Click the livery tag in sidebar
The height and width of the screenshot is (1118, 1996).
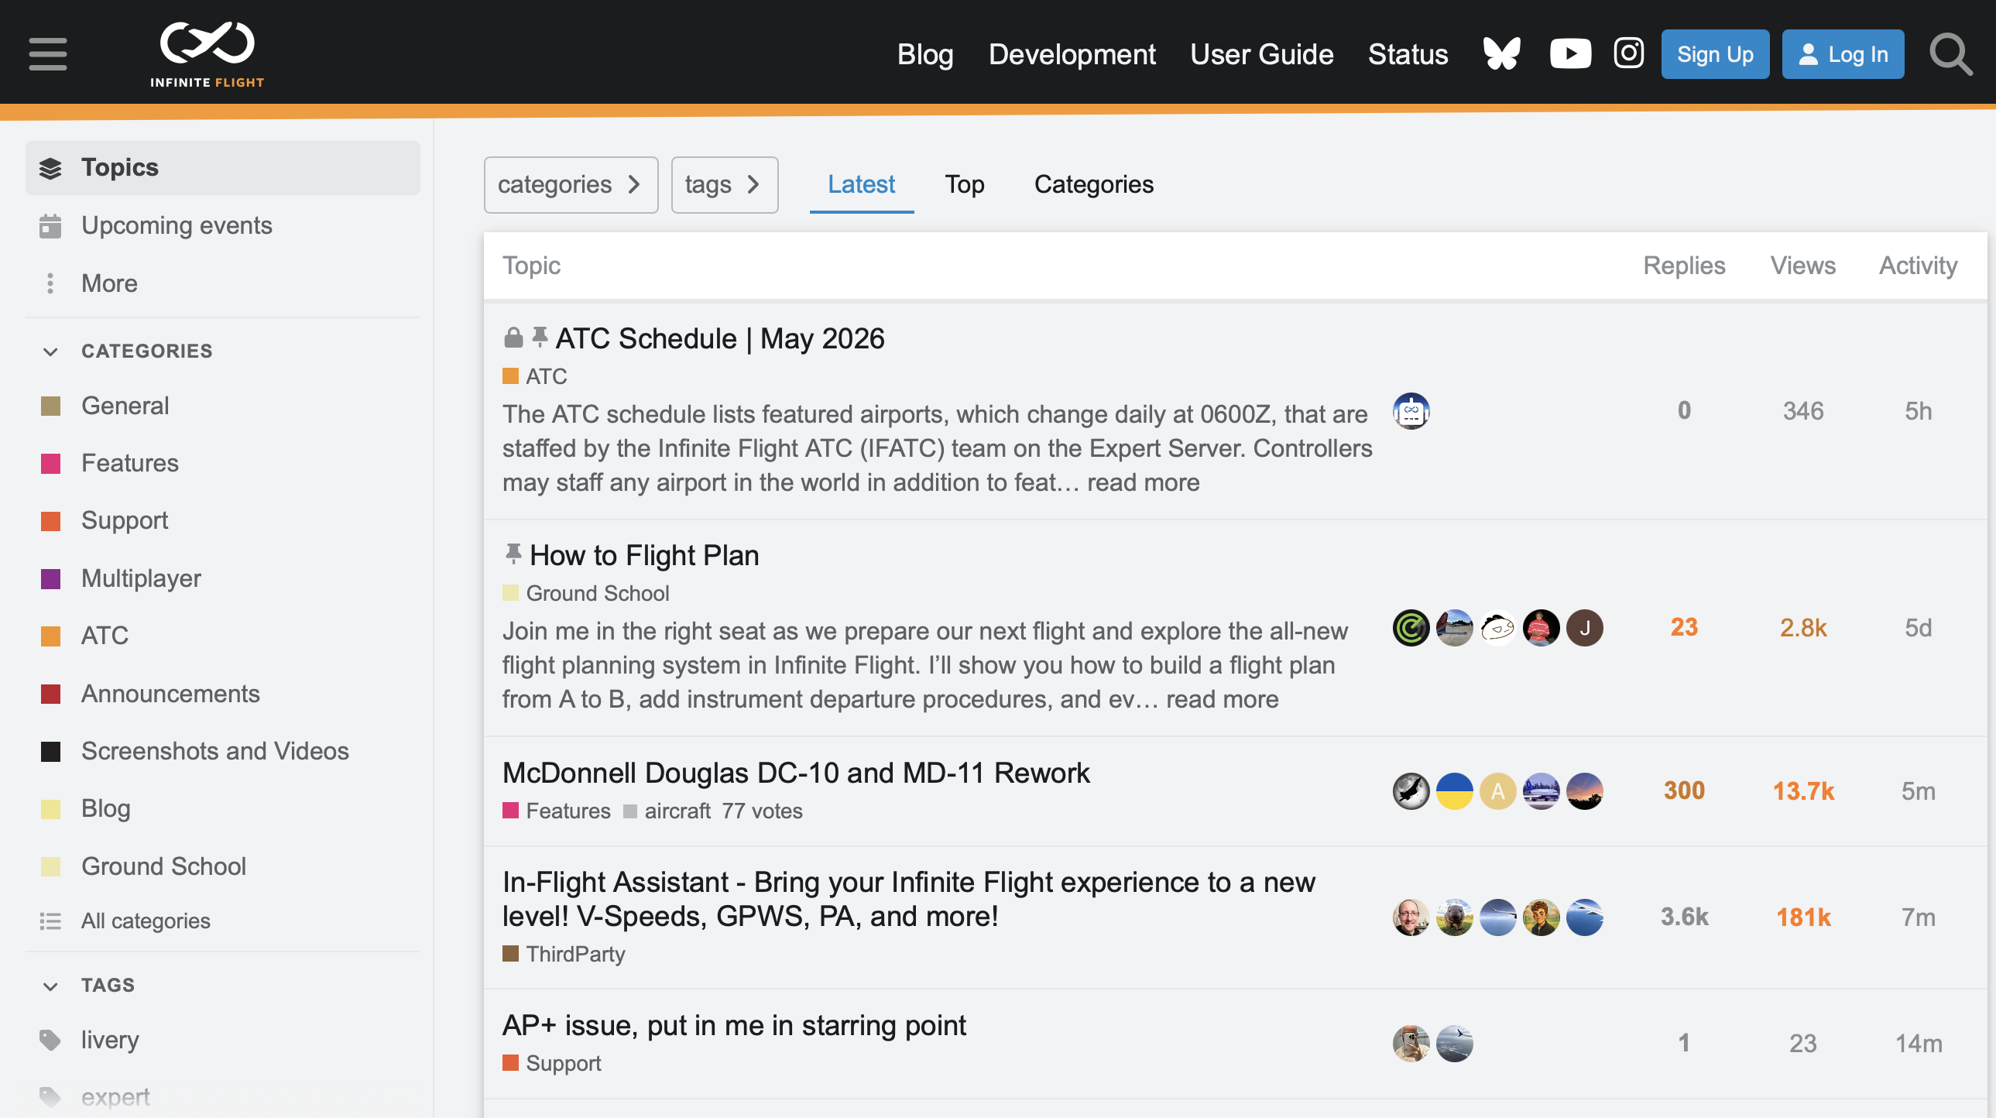click(x=109, y=1039)
